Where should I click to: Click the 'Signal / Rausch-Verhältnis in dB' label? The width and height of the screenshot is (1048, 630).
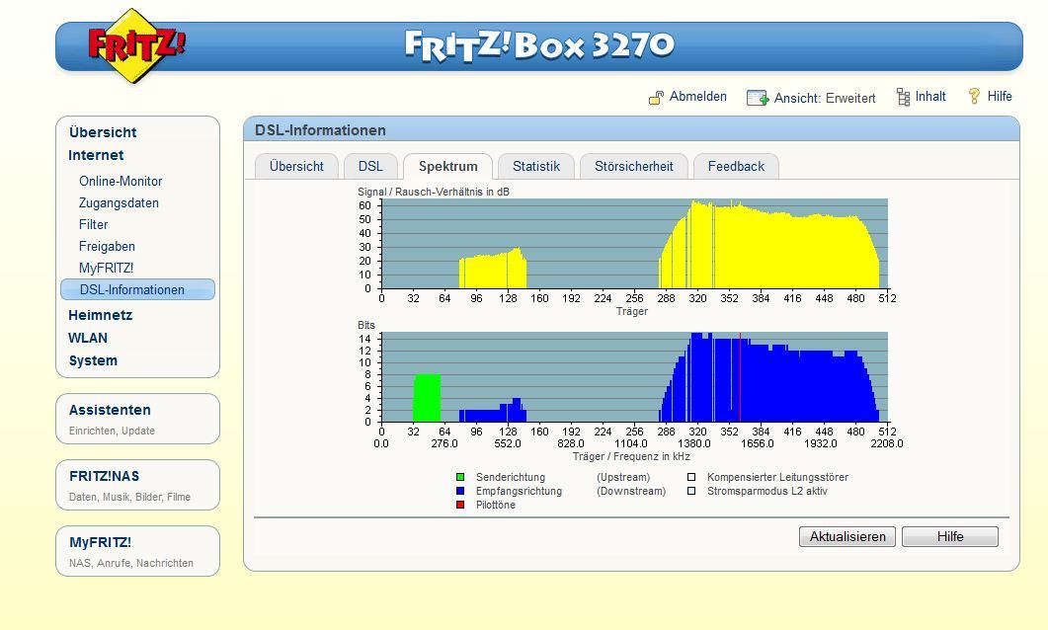pyautogui.click(x=433, y=192)
